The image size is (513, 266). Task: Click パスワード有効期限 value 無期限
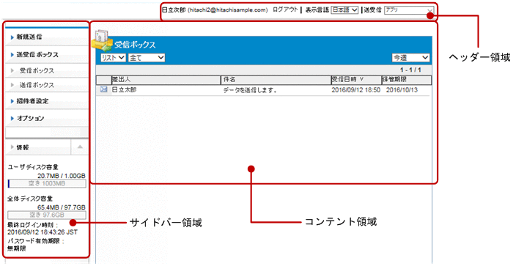click(x=17, y=248)
